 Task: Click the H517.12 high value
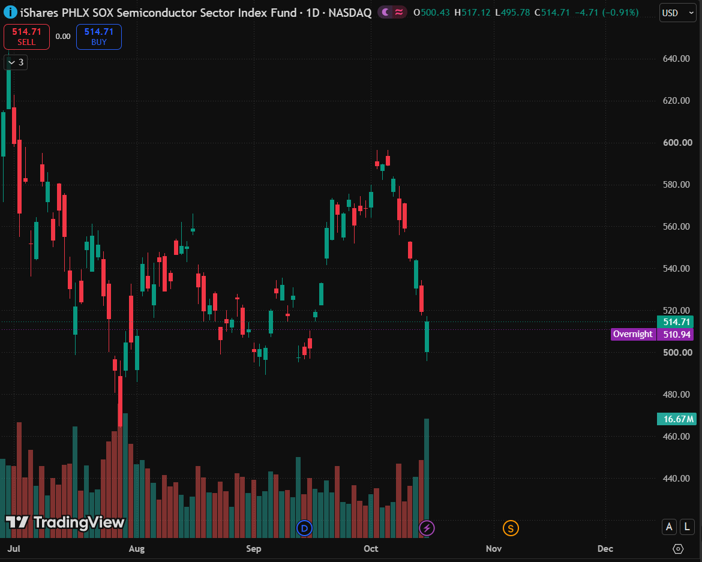472,13
